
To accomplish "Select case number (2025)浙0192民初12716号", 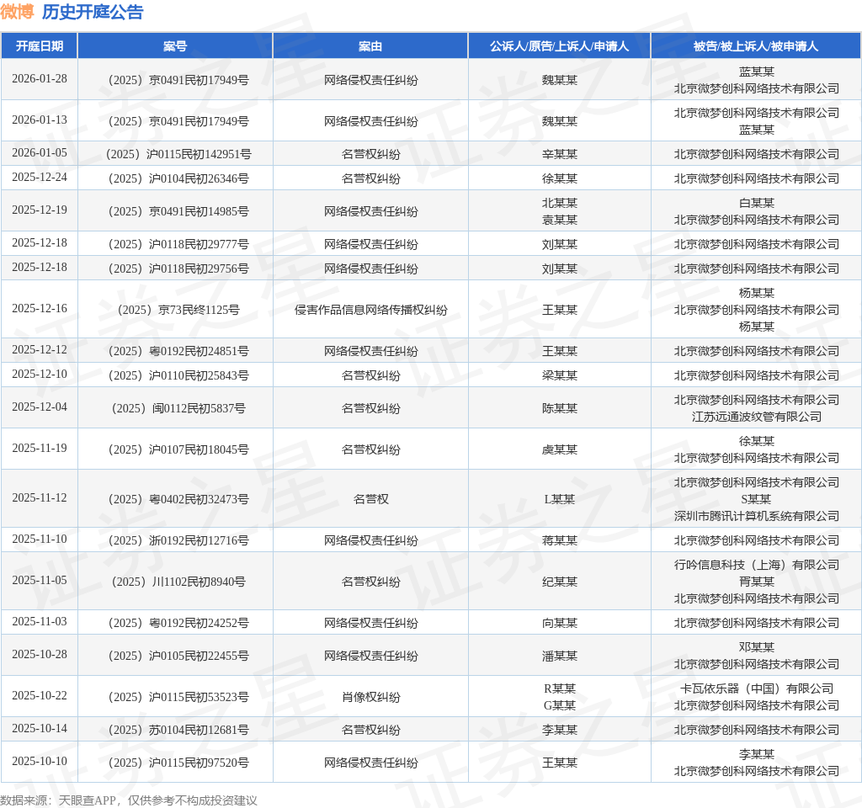I will 178,540.
